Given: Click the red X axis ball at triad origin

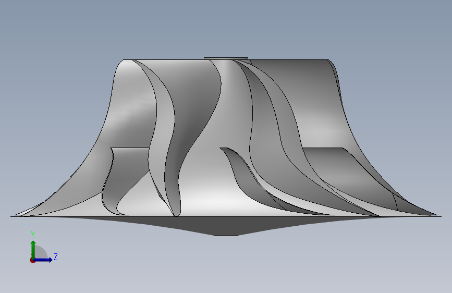Looking at the screenshot, I should (x=32, y=260).
